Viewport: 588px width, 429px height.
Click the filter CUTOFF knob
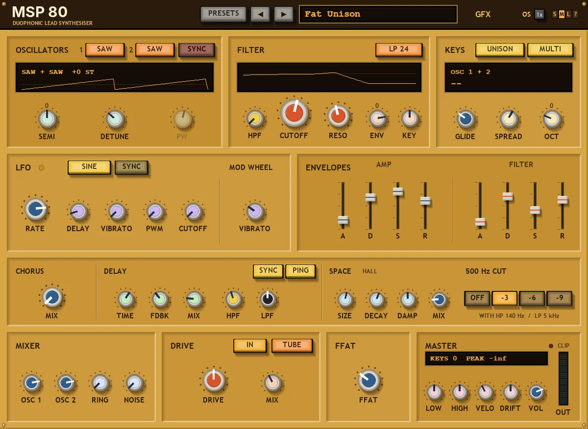(294, 113)
